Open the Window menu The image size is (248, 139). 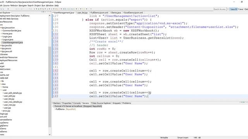[50, 5]
